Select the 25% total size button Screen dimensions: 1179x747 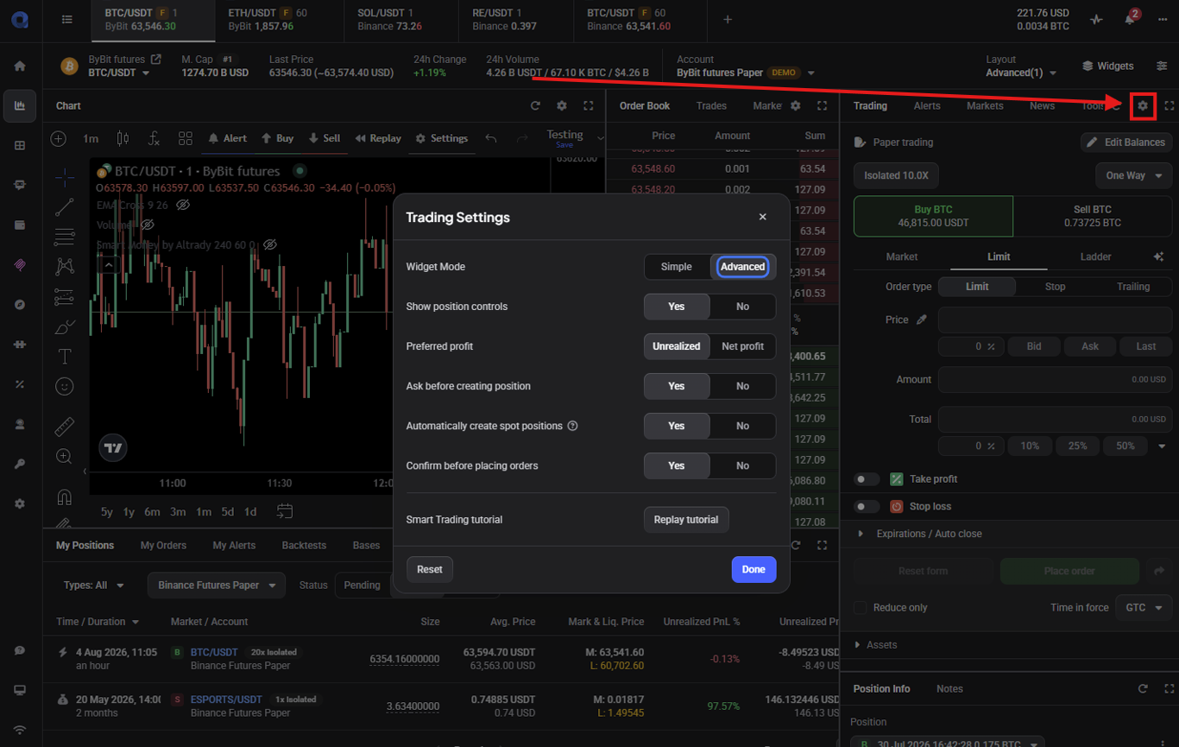(1077, 446)
